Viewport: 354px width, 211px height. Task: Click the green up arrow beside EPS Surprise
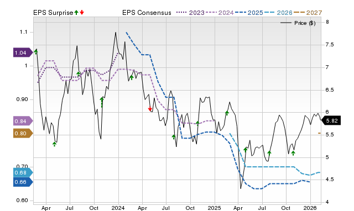(76, 13)
